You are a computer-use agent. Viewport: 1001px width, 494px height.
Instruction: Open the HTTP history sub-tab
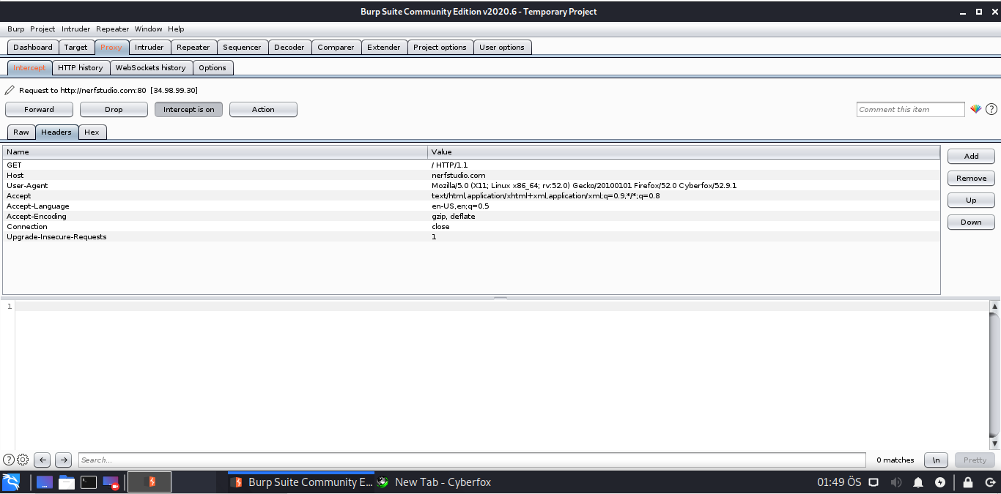pos(81,67)
